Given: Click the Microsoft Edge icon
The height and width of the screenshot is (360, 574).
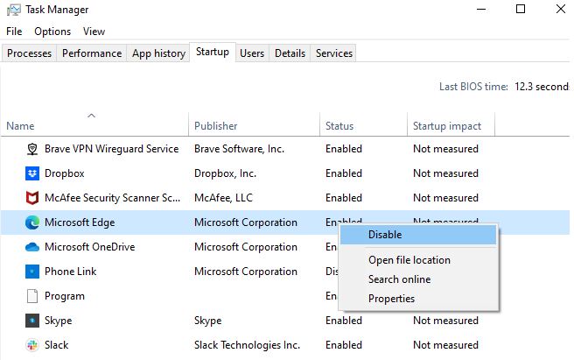Looking at the screenshot, I should (32, 222).
